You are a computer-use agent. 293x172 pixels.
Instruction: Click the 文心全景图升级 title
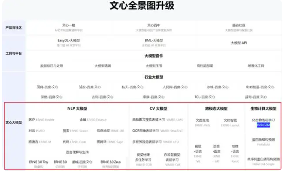[x=142, y=6]
